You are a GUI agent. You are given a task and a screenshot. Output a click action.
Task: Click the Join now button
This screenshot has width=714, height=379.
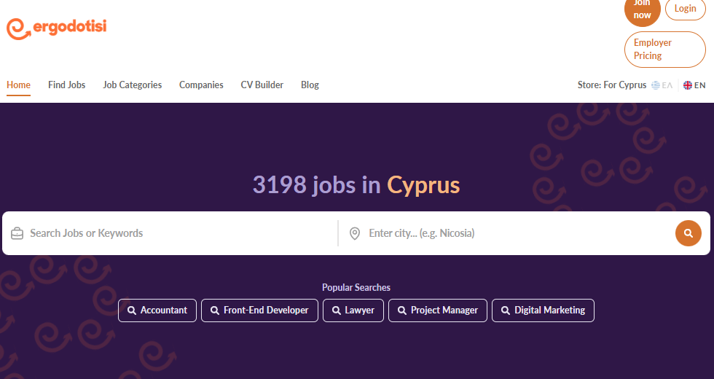(643, 10)
